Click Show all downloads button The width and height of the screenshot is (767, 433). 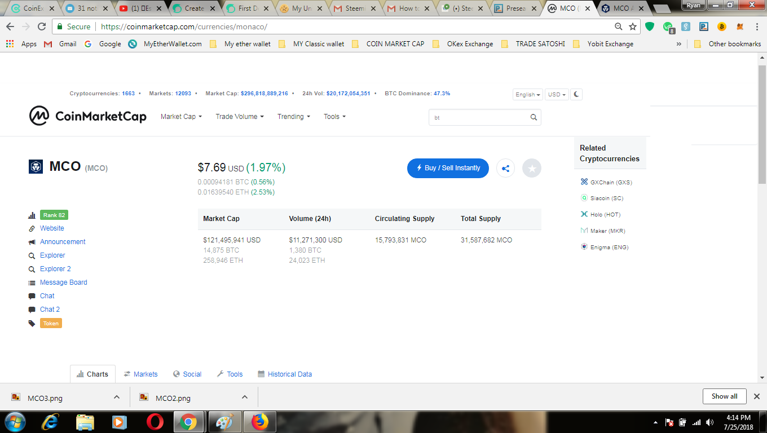(724, 396)
